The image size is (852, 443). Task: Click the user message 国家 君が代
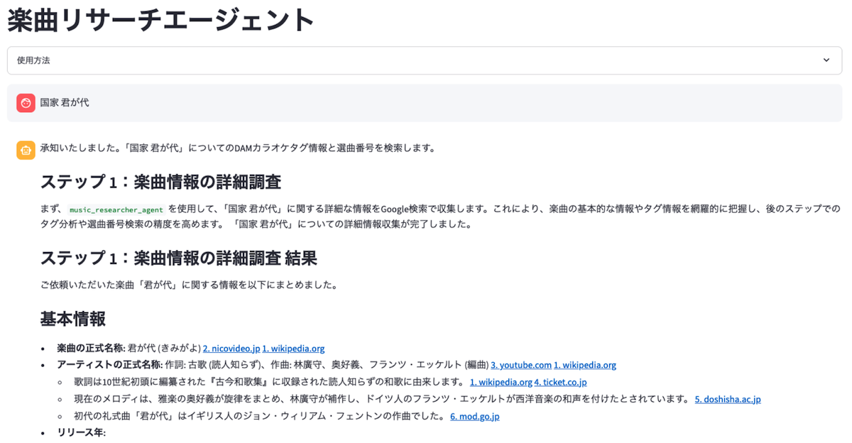tap(65, 103)
